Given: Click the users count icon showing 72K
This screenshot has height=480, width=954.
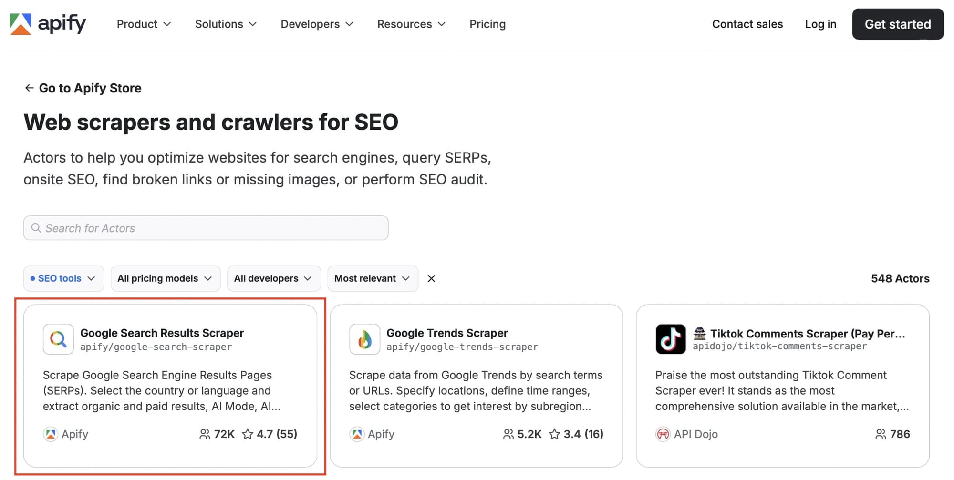Looking at the screenshot, I should point(205,434).
